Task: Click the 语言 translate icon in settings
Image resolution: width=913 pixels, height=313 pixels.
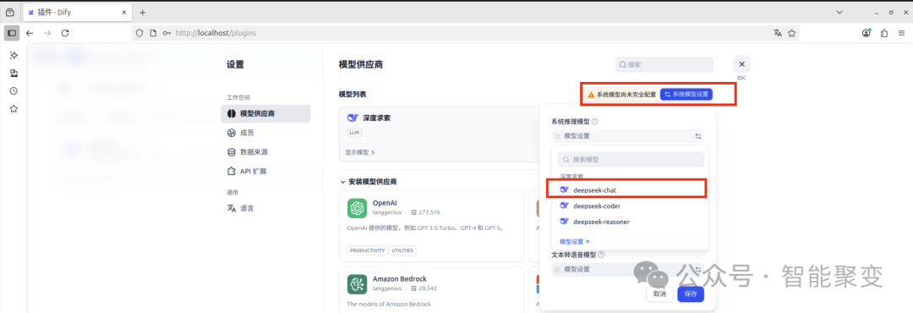Action: pyautogui.click(x=231, y=208)
